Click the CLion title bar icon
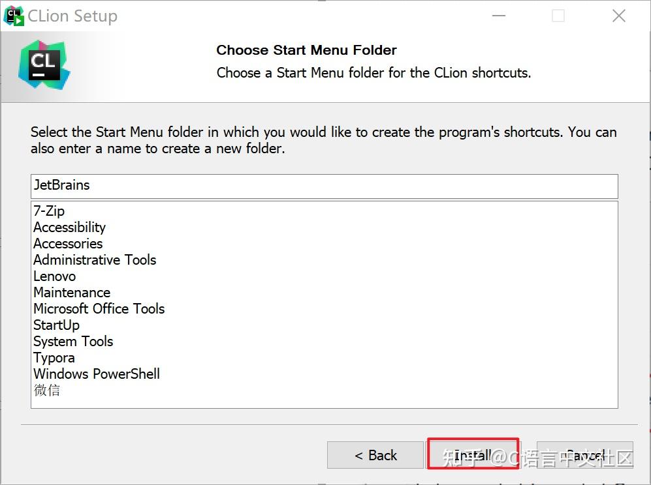The height and width of the screenshot is (485, 651). click(14, 16)
